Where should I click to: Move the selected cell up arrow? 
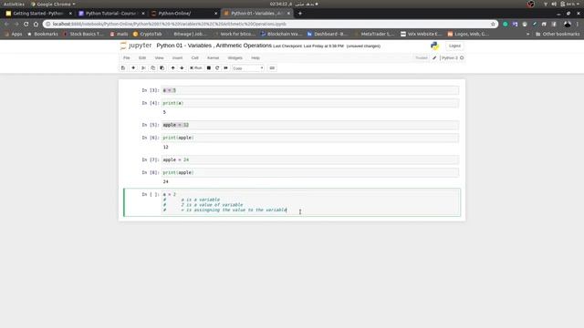(172, 68)
